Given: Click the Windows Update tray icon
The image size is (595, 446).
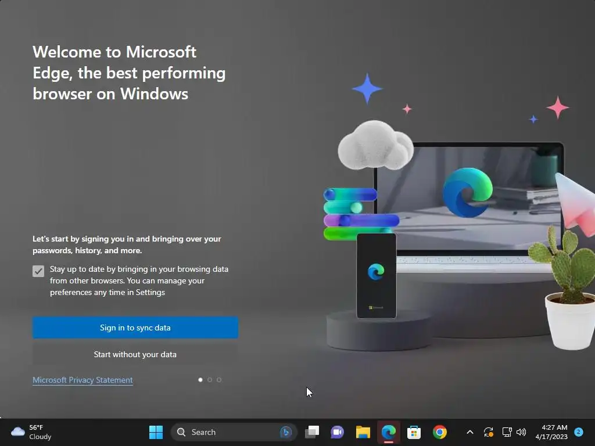Looking at the screenshot, I should (488, 432).
